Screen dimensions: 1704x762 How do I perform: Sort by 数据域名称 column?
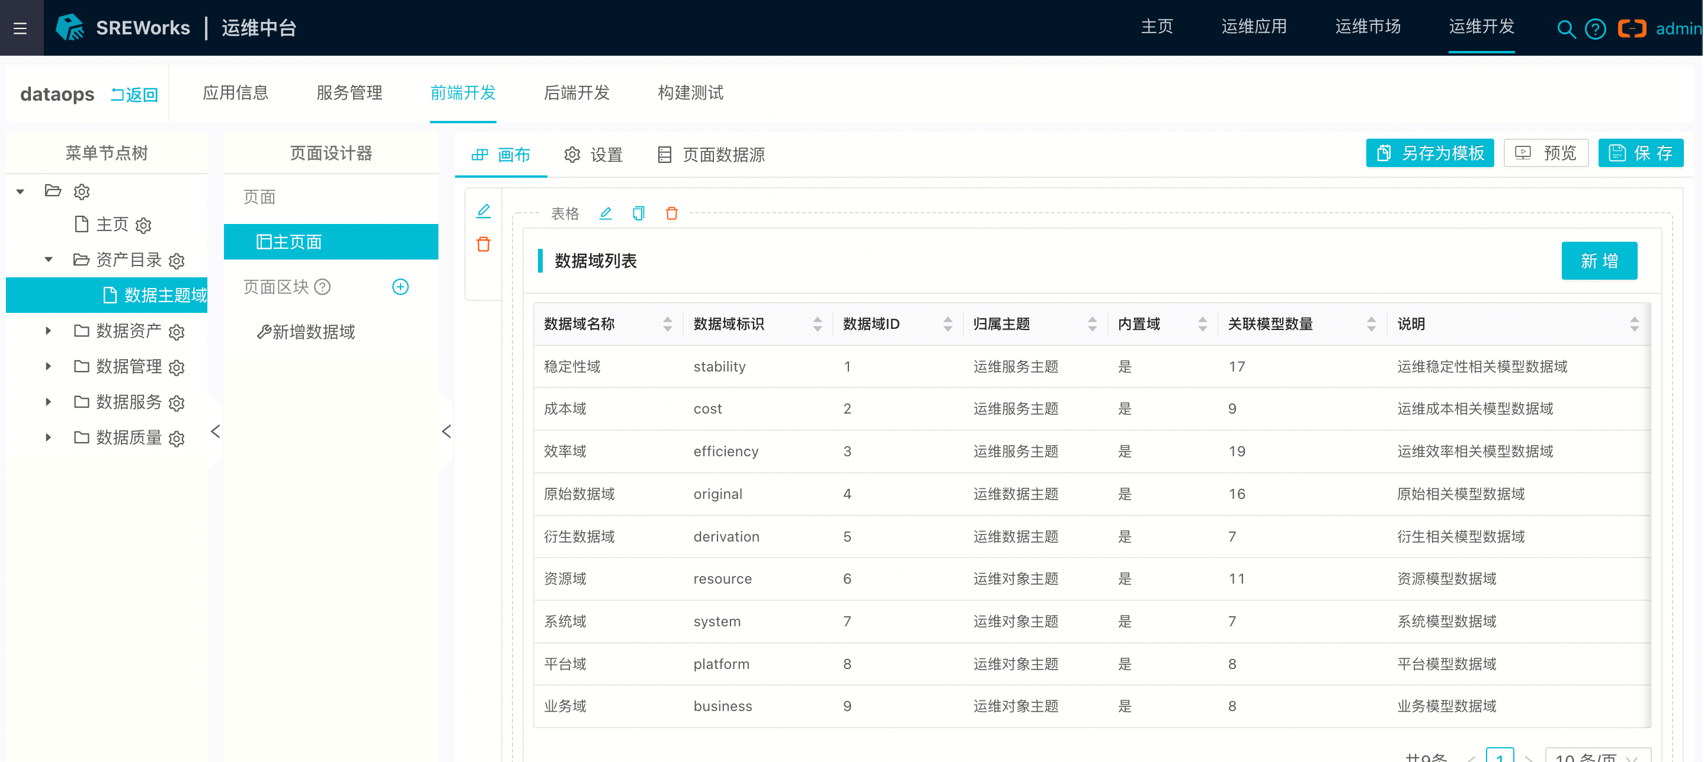click(668, 324)
